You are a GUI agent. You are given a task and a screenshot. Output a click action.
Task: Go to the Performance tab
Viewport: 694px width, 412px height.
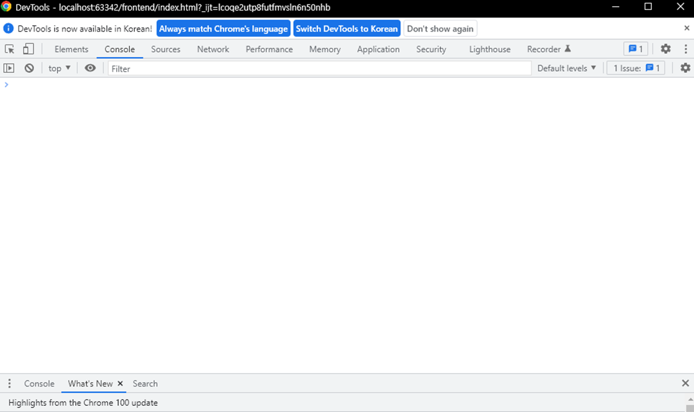[269, 49]
